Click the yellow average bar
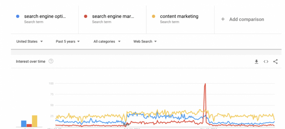Viewport: 285px width, 129px height. click(x=35, y=121)
